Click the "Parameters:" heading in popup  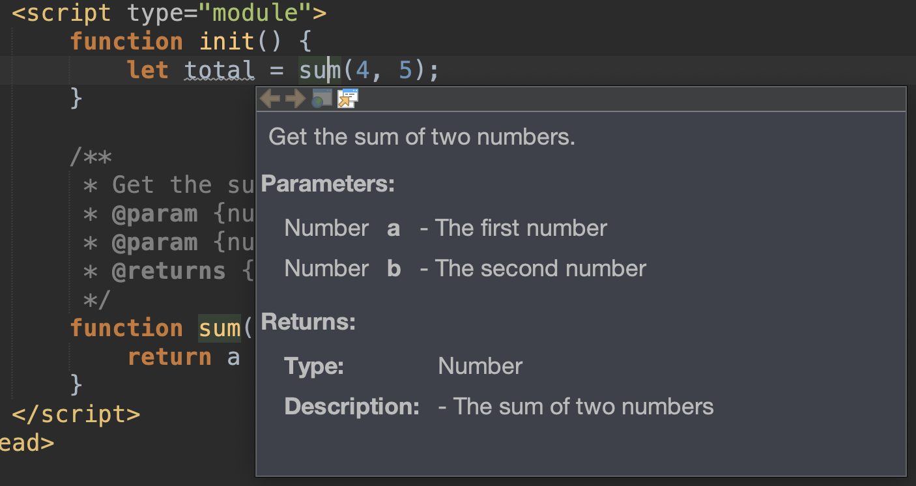pos(328,184)
